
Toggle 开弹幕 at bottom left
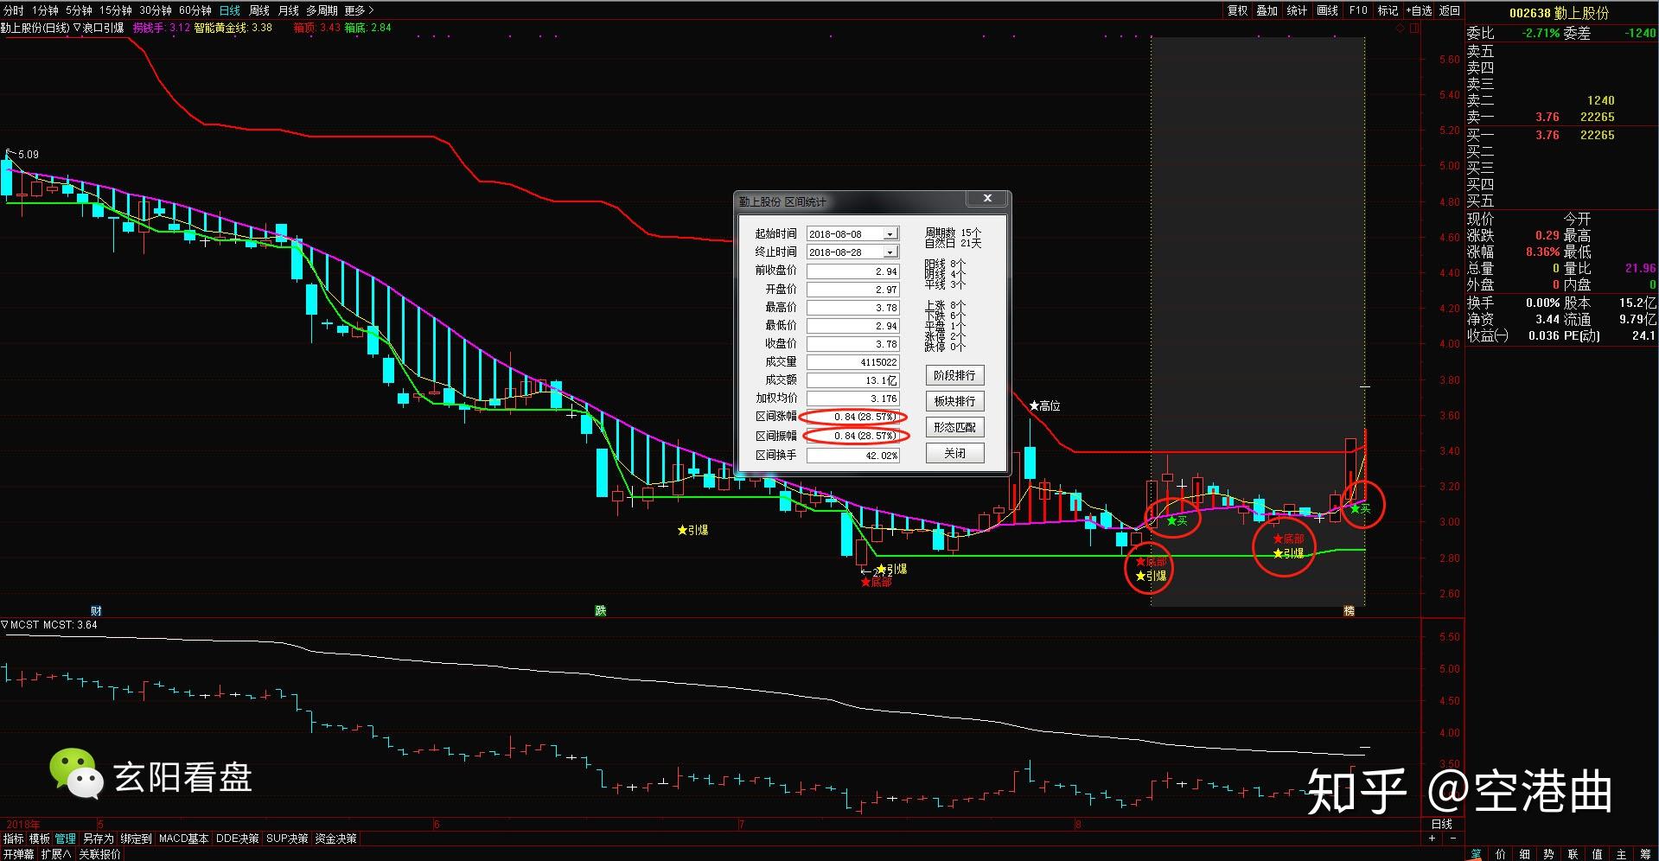17,854
